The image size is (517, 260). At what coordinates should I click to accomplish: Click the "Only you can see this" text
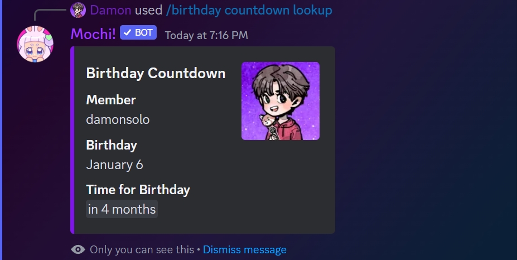tap(141, 249)
